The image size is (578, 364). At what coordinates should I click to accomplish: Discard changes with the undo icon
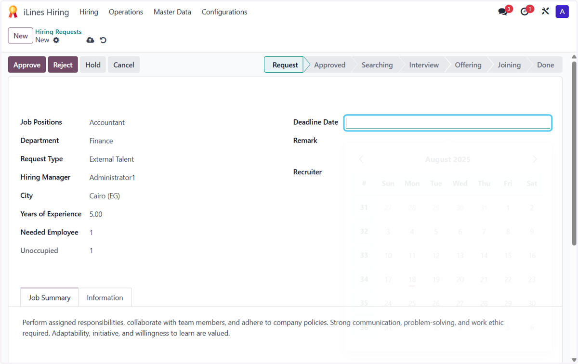click(103, 40)
